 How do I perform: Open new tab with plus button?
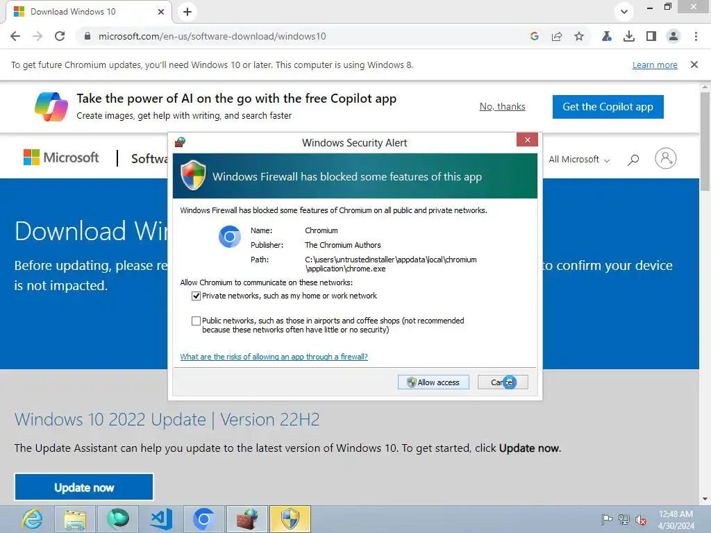[187, 12]
